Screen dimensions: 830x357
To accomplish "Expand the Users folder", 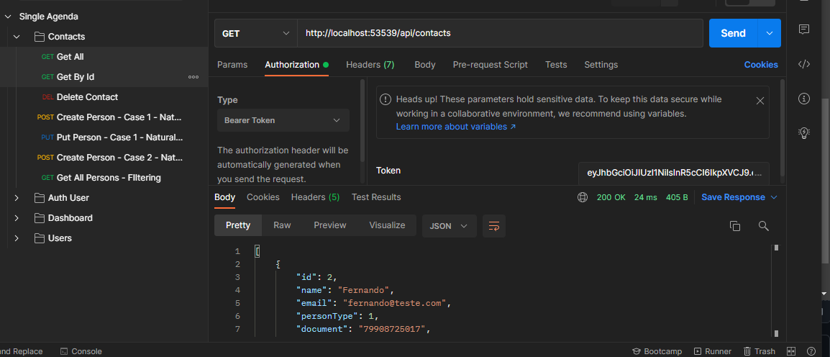I will pos(17,238).
